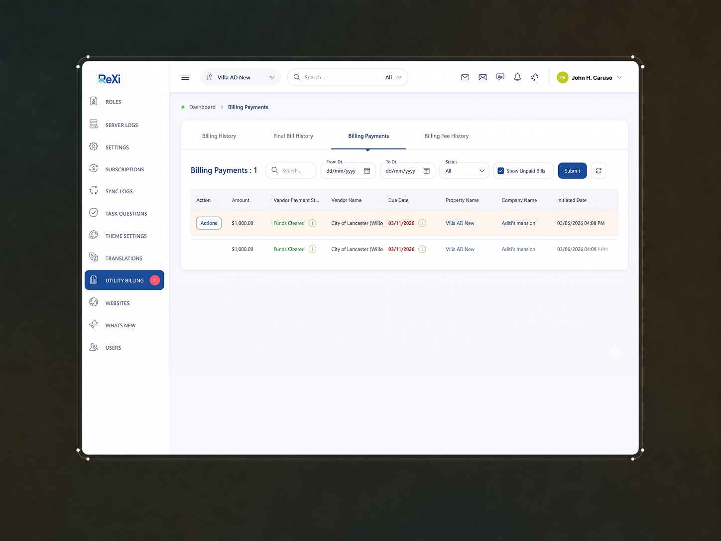This screenshot has width=721, height=541.
Task: Open the hamburger menu icon
Action: [x=185, y=77]
